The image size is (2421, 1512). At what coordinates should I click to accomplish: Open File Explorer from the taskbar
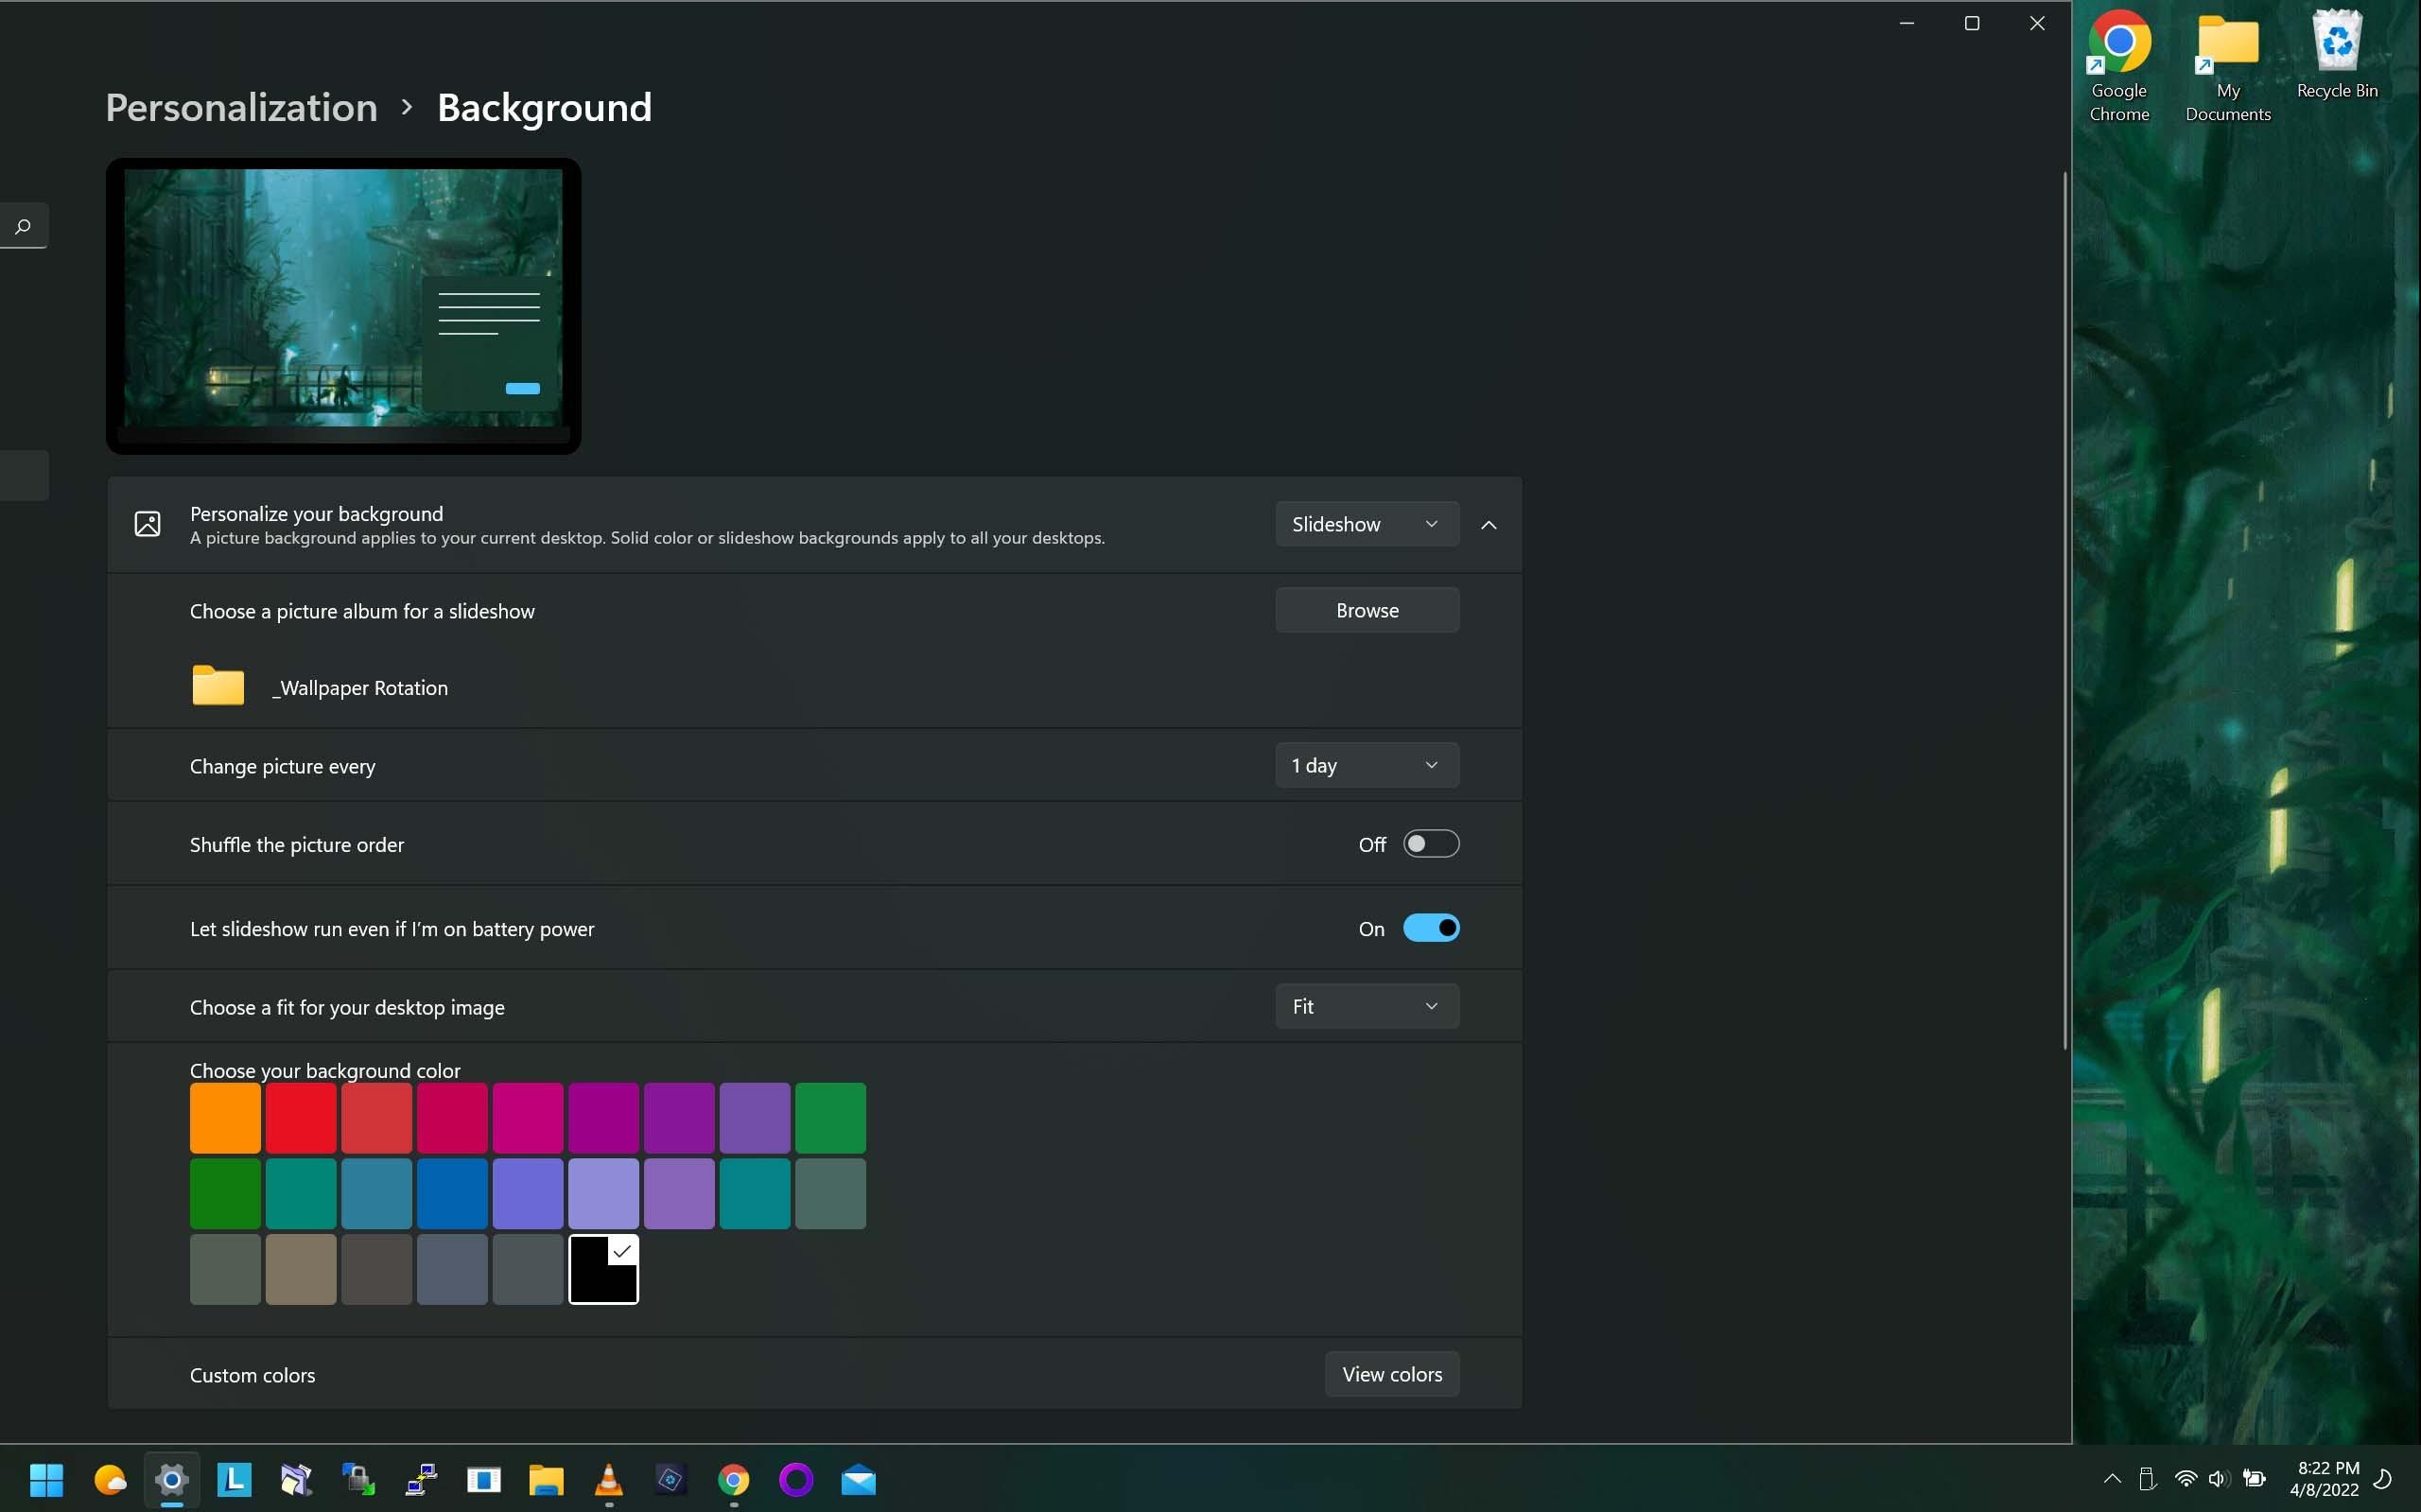(546, 1479)
